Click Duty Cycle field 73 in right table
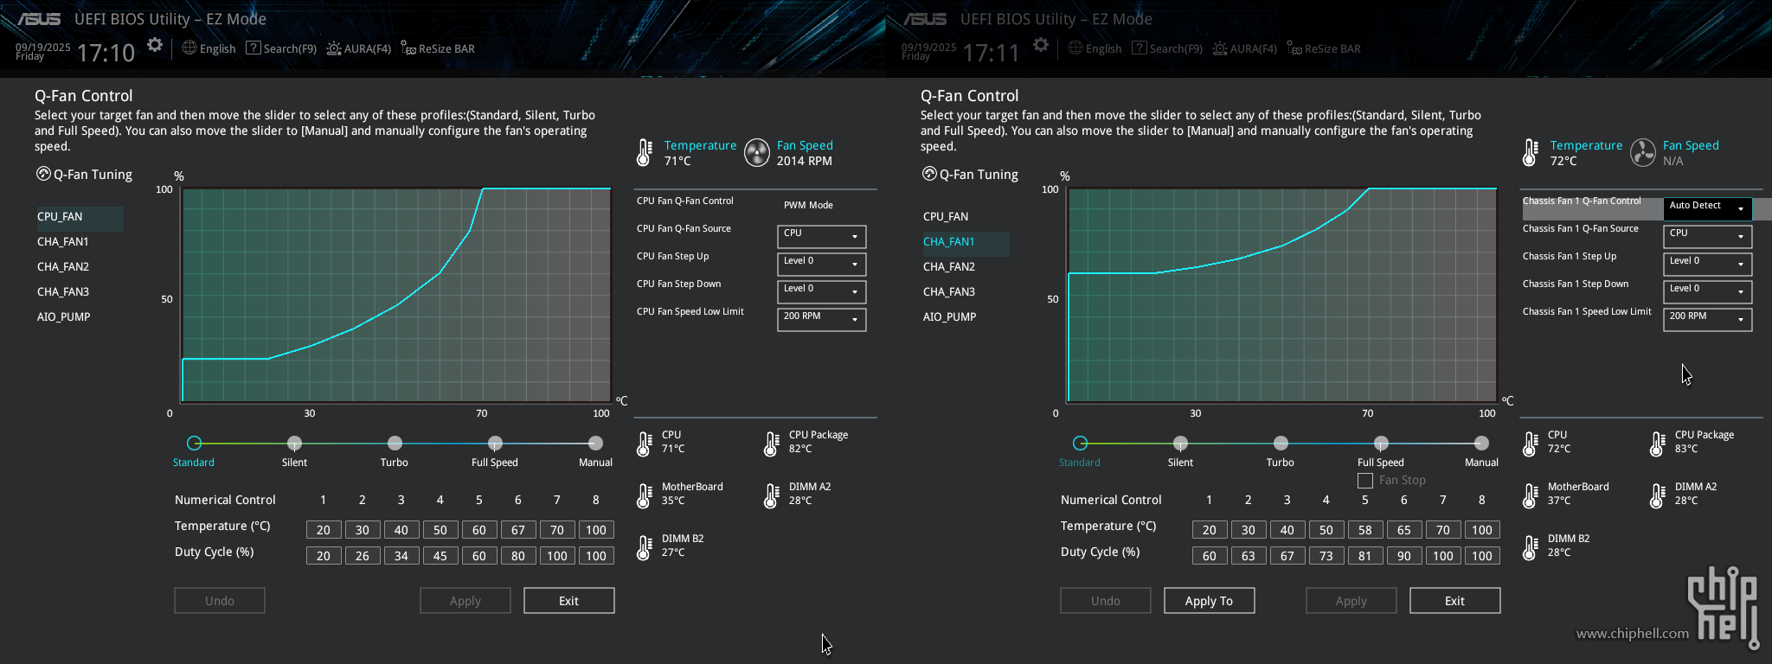The width and height of the screenshot is (1772, 664). (x=1326, y=556)
